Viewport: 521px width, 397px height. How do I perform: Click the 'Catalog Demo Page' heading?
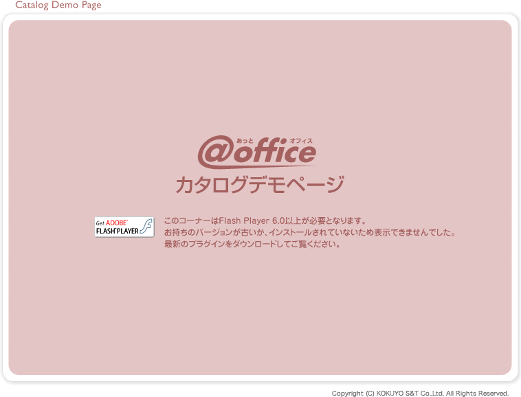coord(58,5)
